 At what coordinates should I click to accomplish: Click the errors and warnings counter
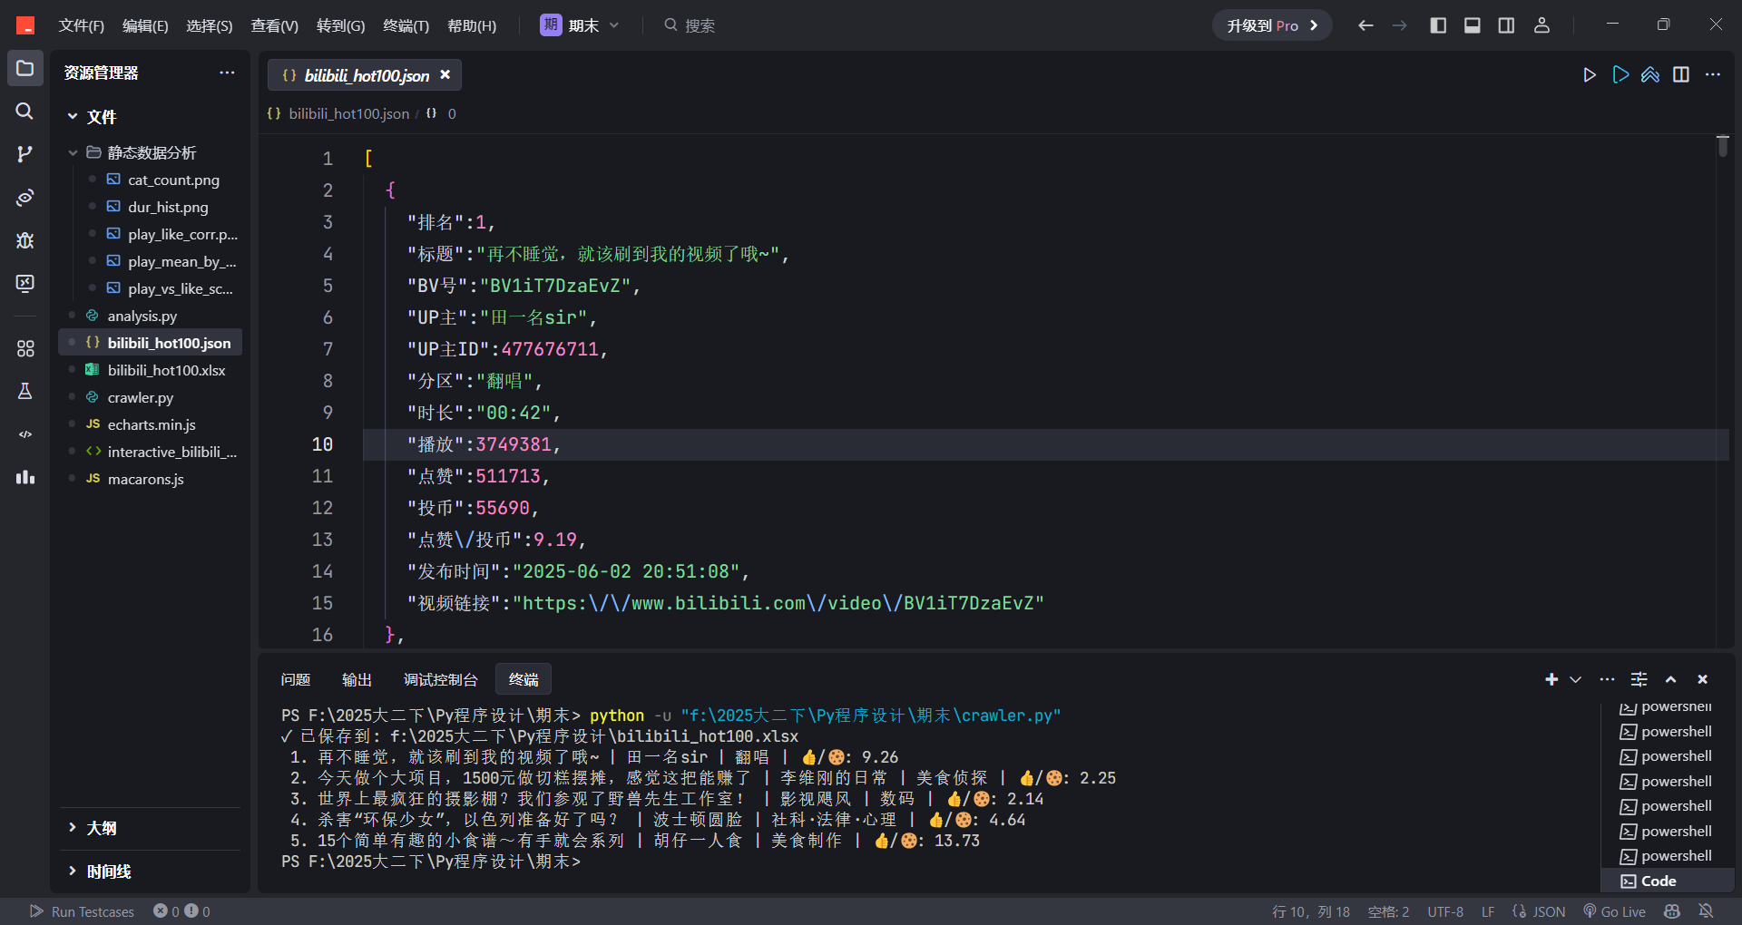[x=181, y=911]
